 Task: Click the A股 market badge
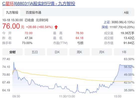pyautogui.click(x=126, y=13)
